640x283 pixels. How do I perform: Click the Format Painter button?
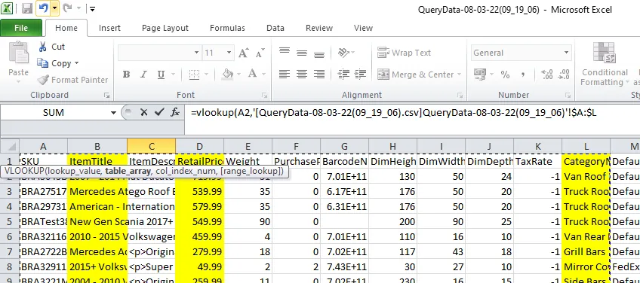pos(72,80)
